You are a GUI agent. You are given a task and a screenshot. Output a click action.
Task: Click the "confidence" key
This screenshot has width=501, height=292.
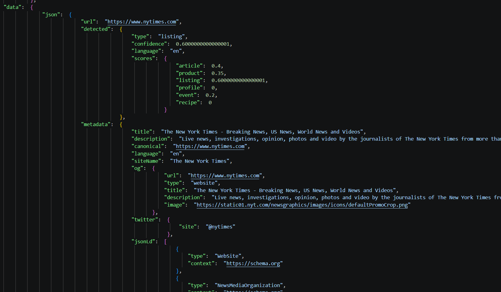tap(149, 44)
